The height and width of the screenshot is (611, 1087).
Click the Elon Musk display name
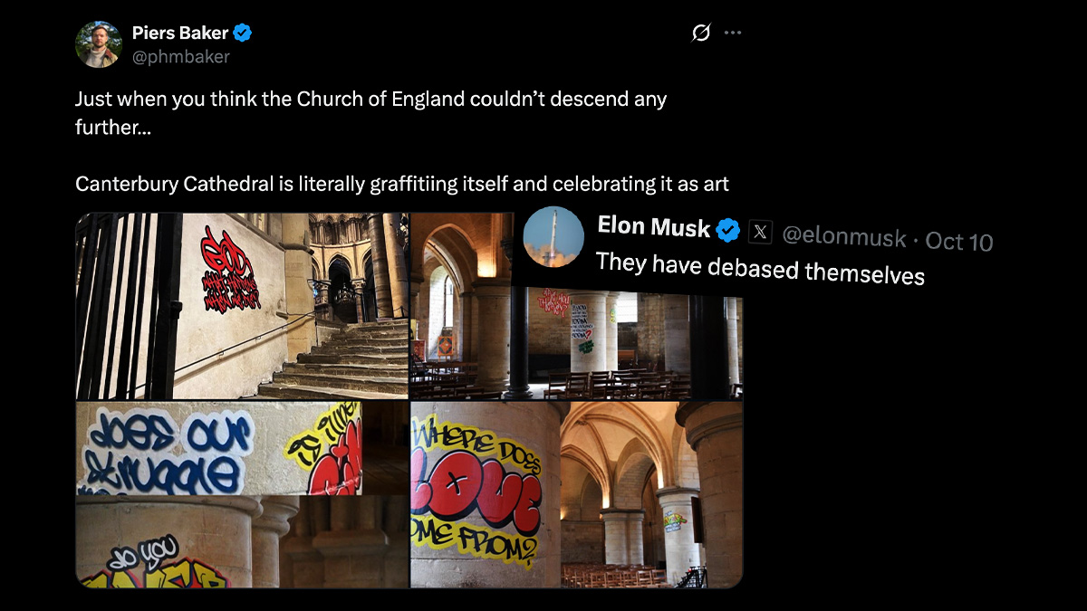(653, 227)
